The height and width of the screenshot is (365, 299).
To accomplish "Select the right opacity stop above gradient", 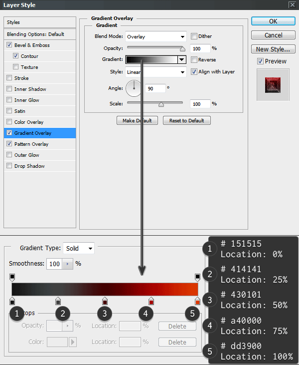I will pos(197,277).
